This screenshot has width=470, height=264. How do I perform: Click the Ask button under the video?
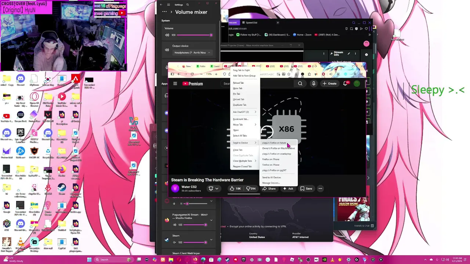click(288, 188)
